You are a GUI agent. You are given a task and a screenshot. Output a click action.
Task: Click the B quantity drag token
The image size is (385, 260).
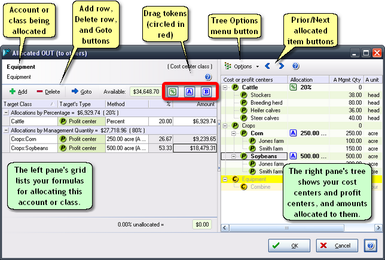pos(206,91)
